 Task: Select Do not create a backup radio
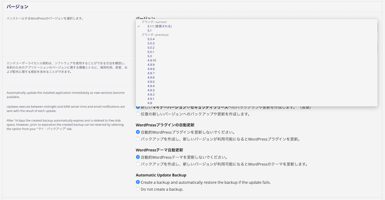[x=138, y=189]
